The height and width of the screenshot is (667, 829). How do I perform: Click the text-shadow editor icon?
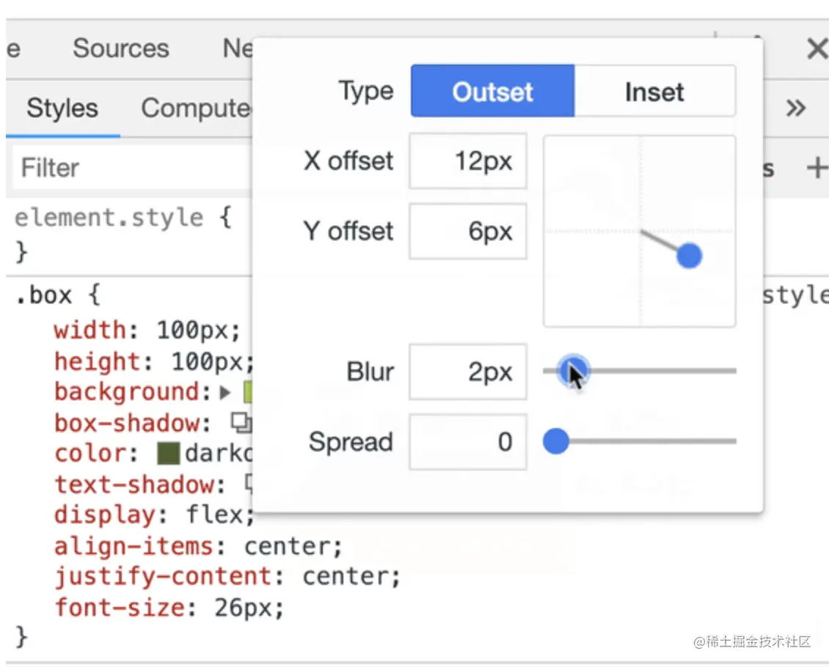[249, 484]
